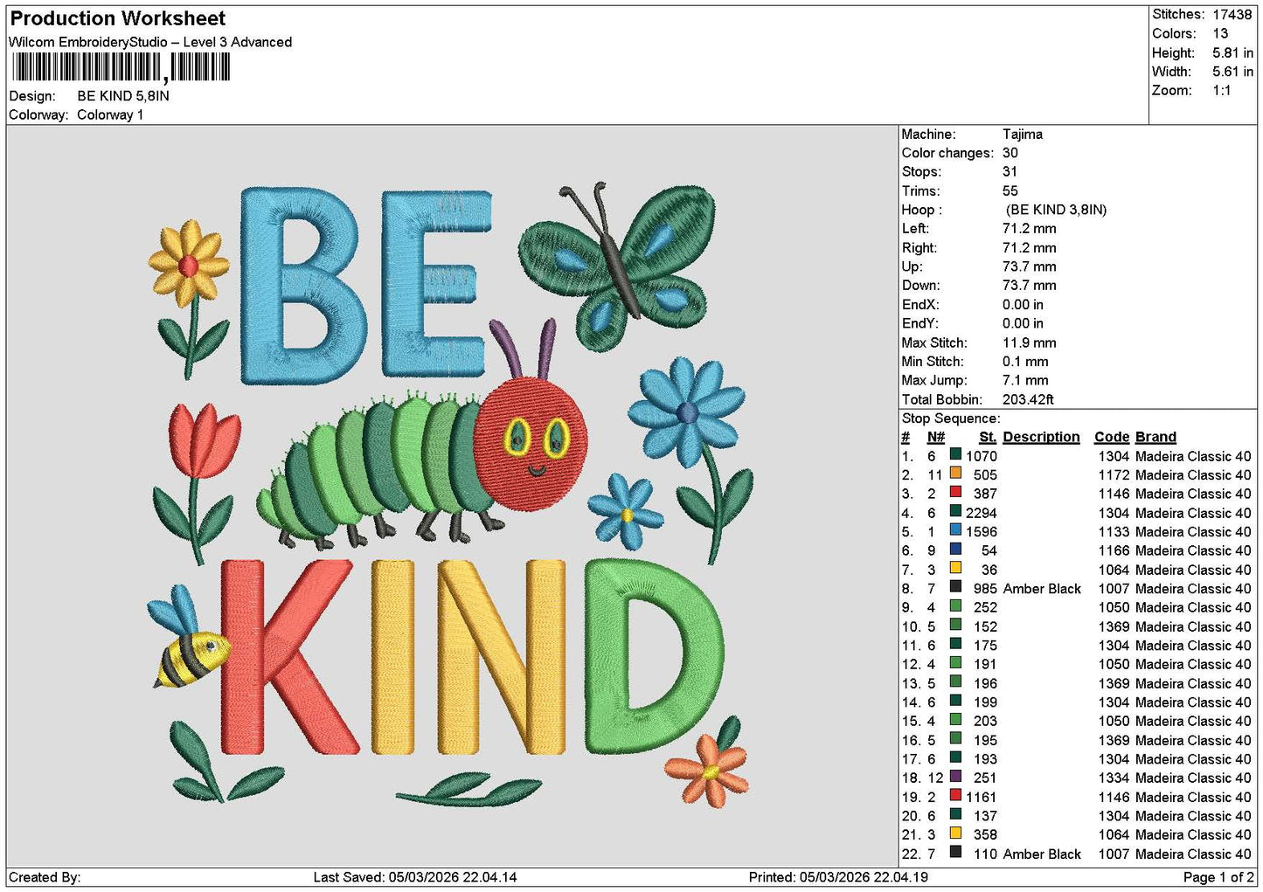
Task: Click the 'N#' column header
Action: (936, 437)
